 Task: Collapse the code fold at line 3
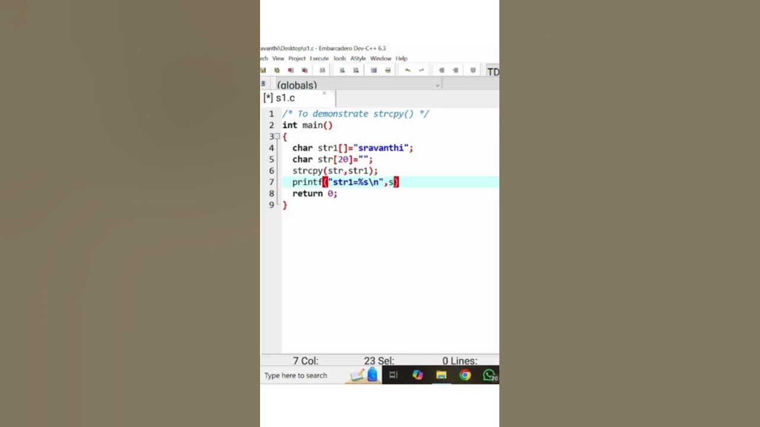click(277, 136)
